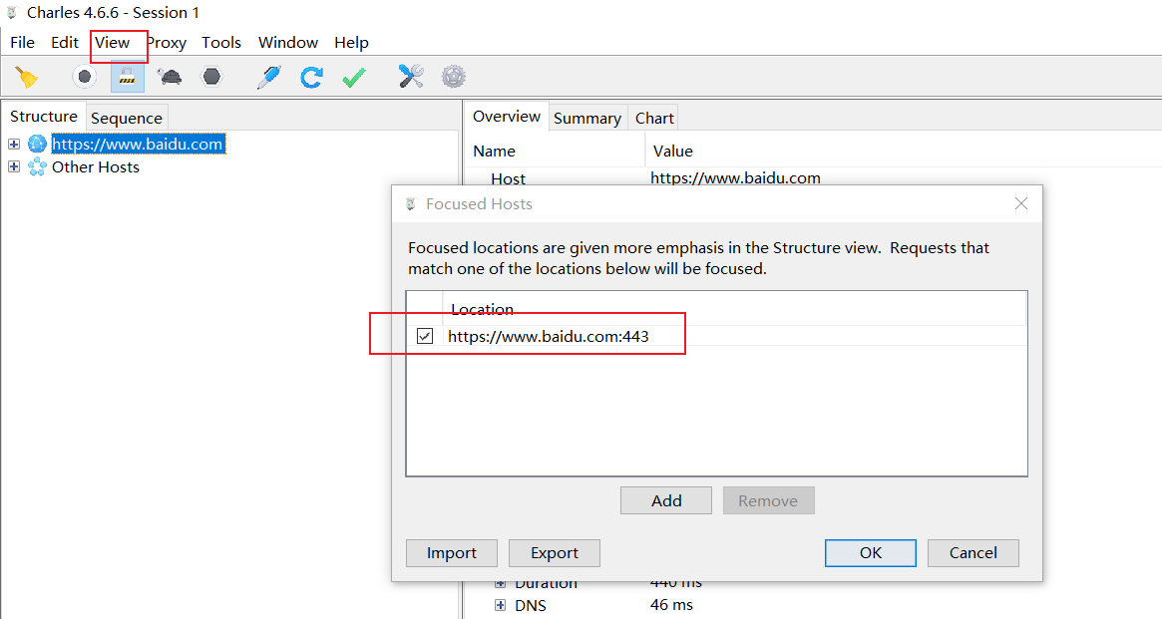Viewport: 1162px width, 619px height.
Task: Open the Window menu
Action: click(288, 42)
